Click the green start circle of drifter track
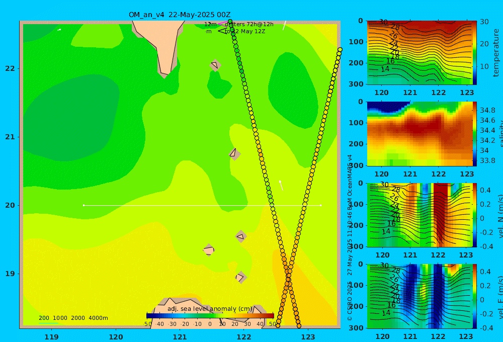 (x=230, y=22)
